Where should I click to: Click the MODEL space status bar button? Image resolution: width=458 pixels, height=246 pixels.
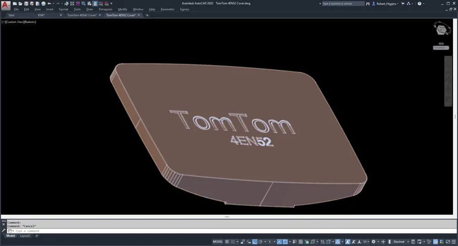pos(218,241)
